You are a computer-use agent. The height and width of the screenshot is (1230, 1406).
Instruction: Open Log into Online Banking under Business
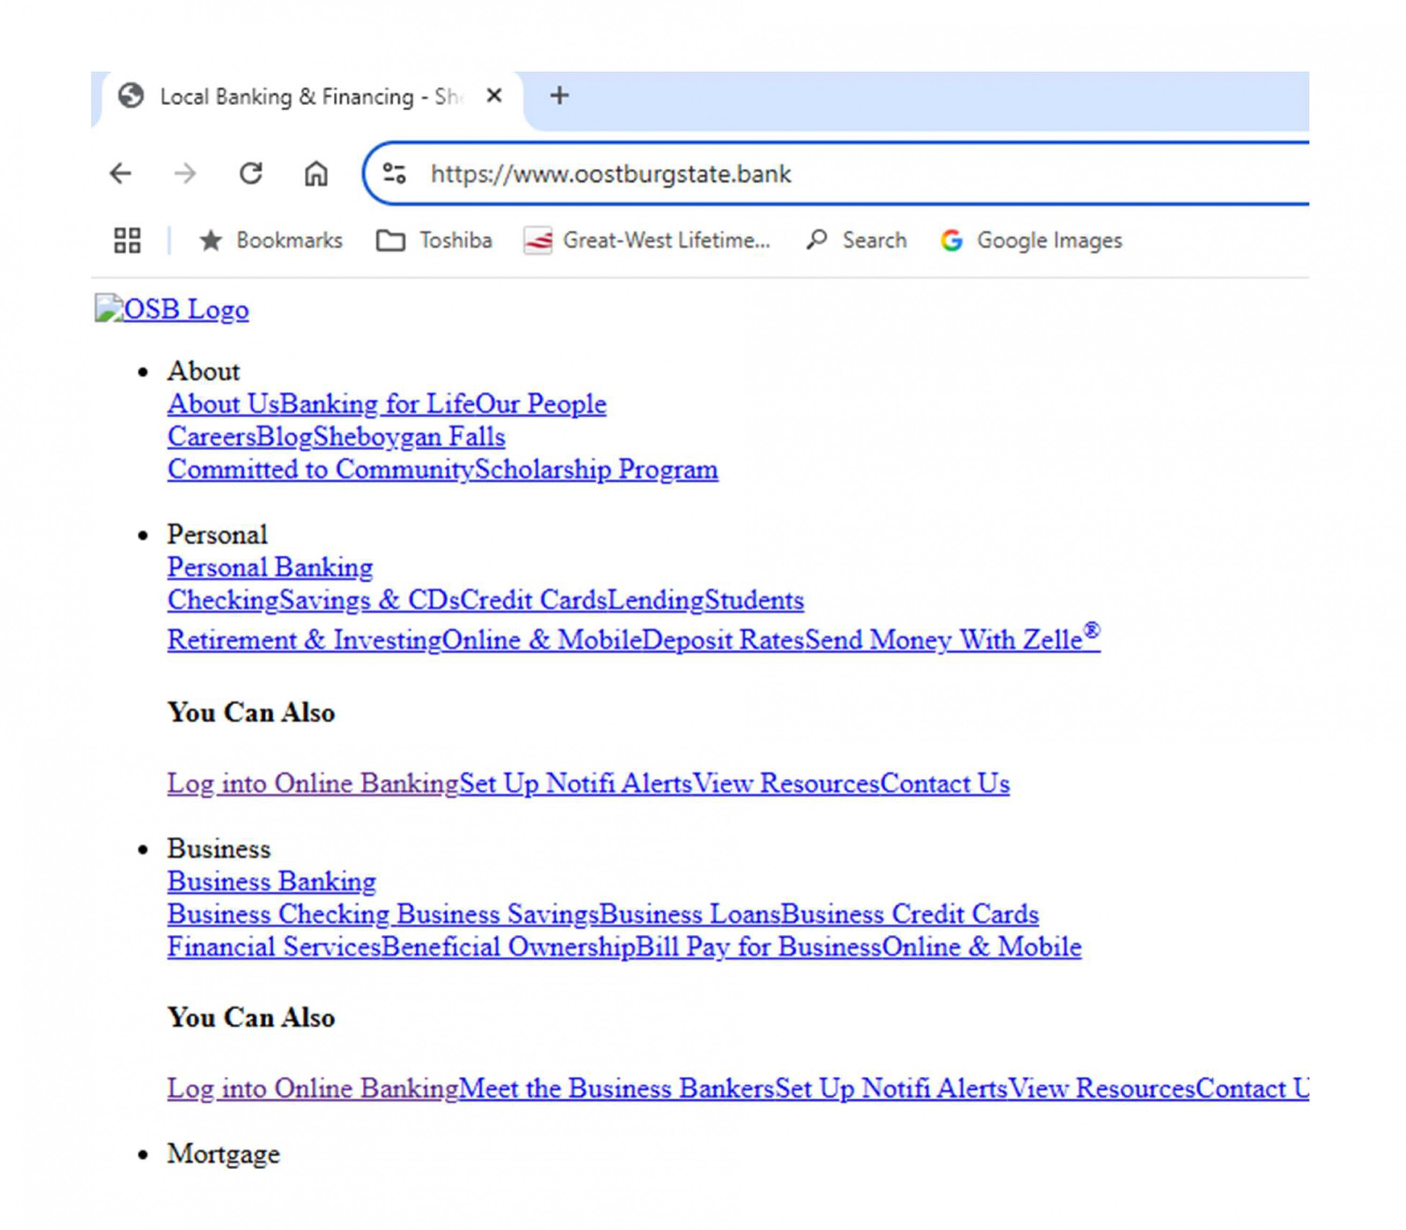313,1088
